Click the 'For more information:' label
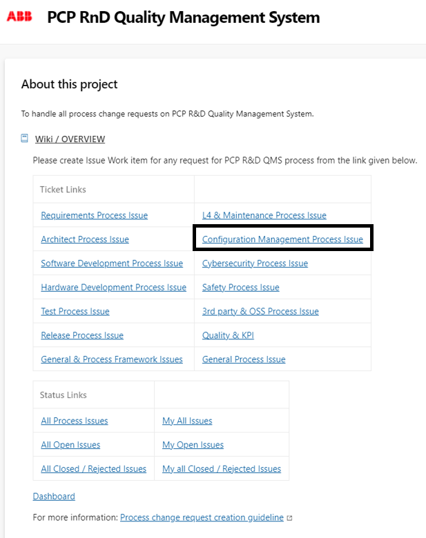This screenshot has height=538, width=426. click(x=75, y=517)
